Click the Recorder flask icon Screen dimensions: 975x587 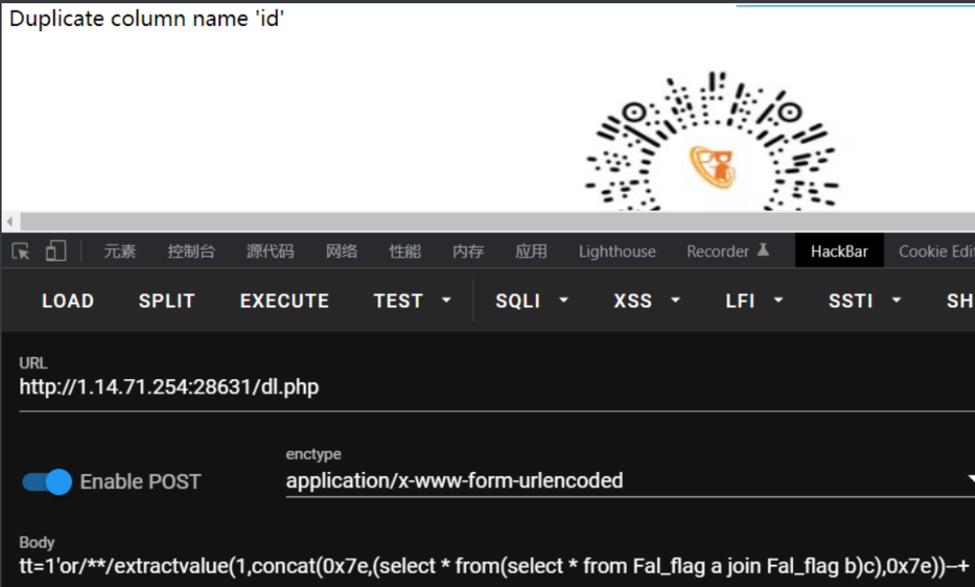click(763, 250)
